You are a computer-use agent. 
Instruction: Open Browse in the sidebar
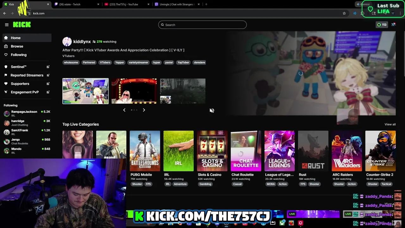[27, 46]
